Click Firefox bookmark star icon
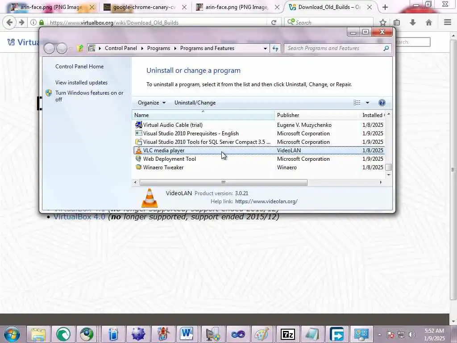Viewport: 457px width, 343px height. (x=383, y=22)
